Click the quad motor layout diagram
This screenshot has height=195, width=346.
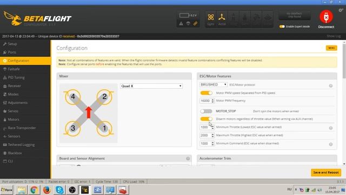tap(89, 113)
